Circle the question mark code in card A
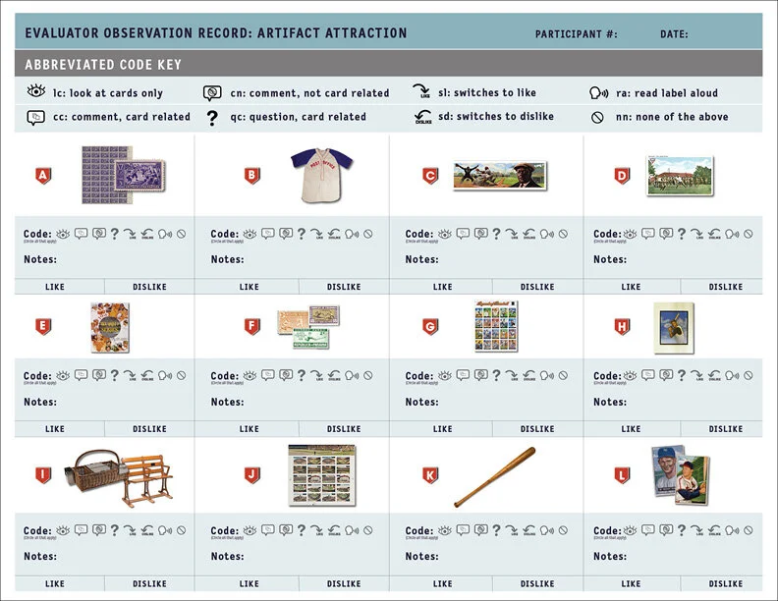 [115, 234]
